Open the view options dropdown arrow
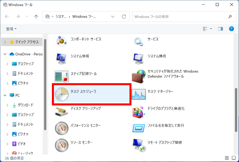This screenshot has height=162, width=239. (x=211, y=29)
